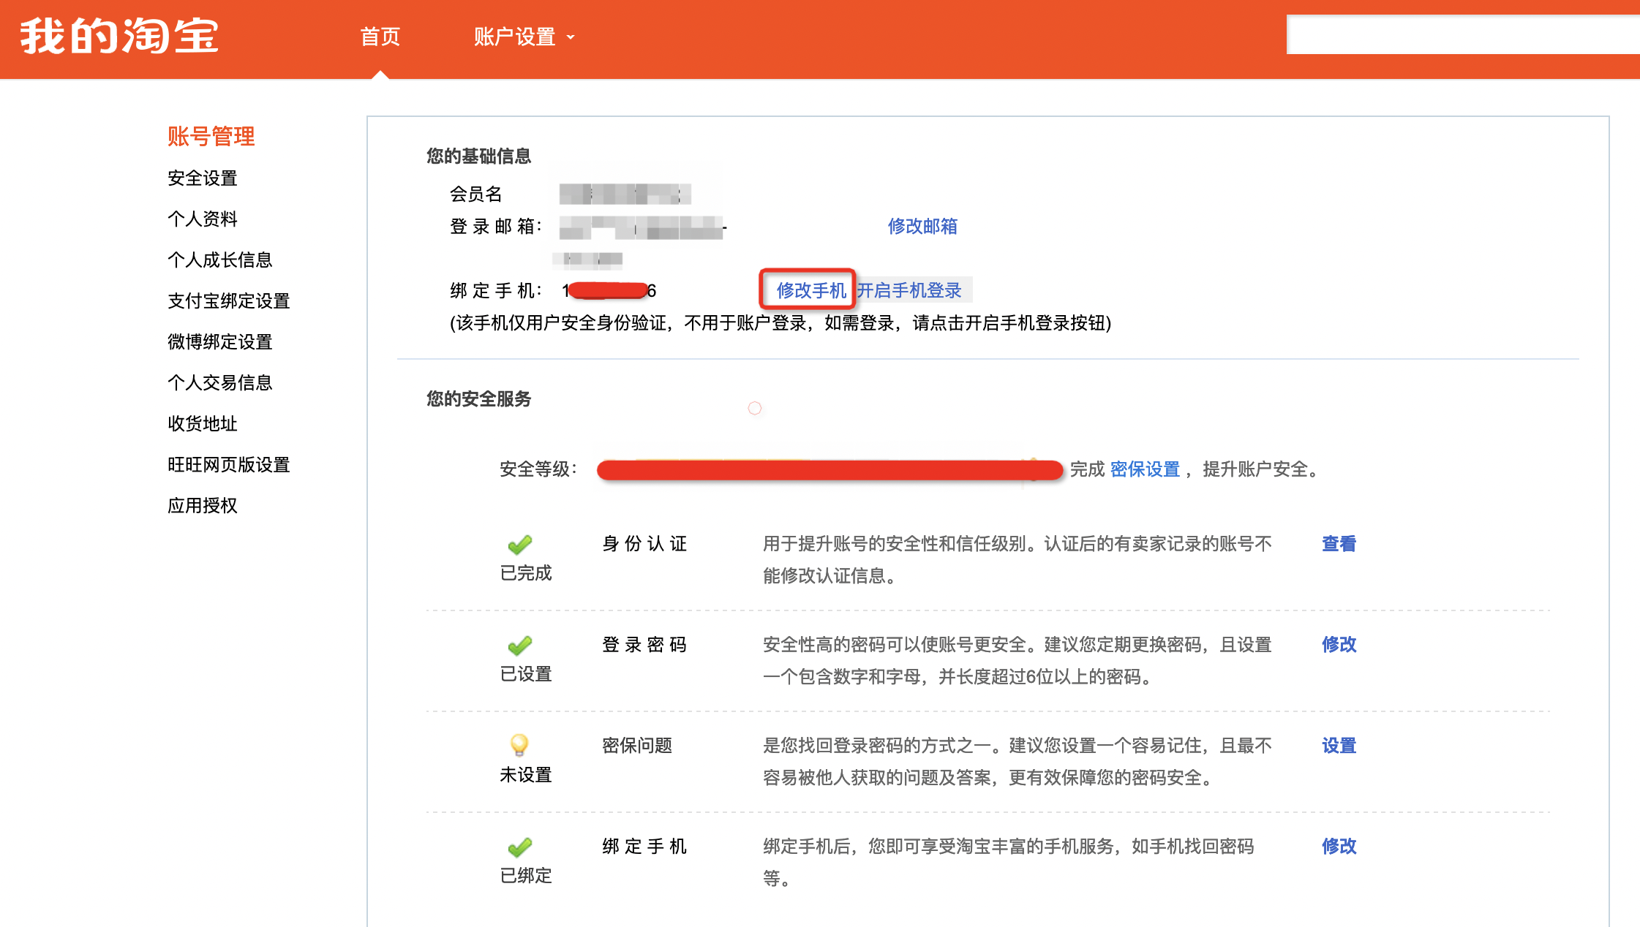Click the 未设置 status text
The width and height of the screenshot is (1640, 927).
[526, 775]
